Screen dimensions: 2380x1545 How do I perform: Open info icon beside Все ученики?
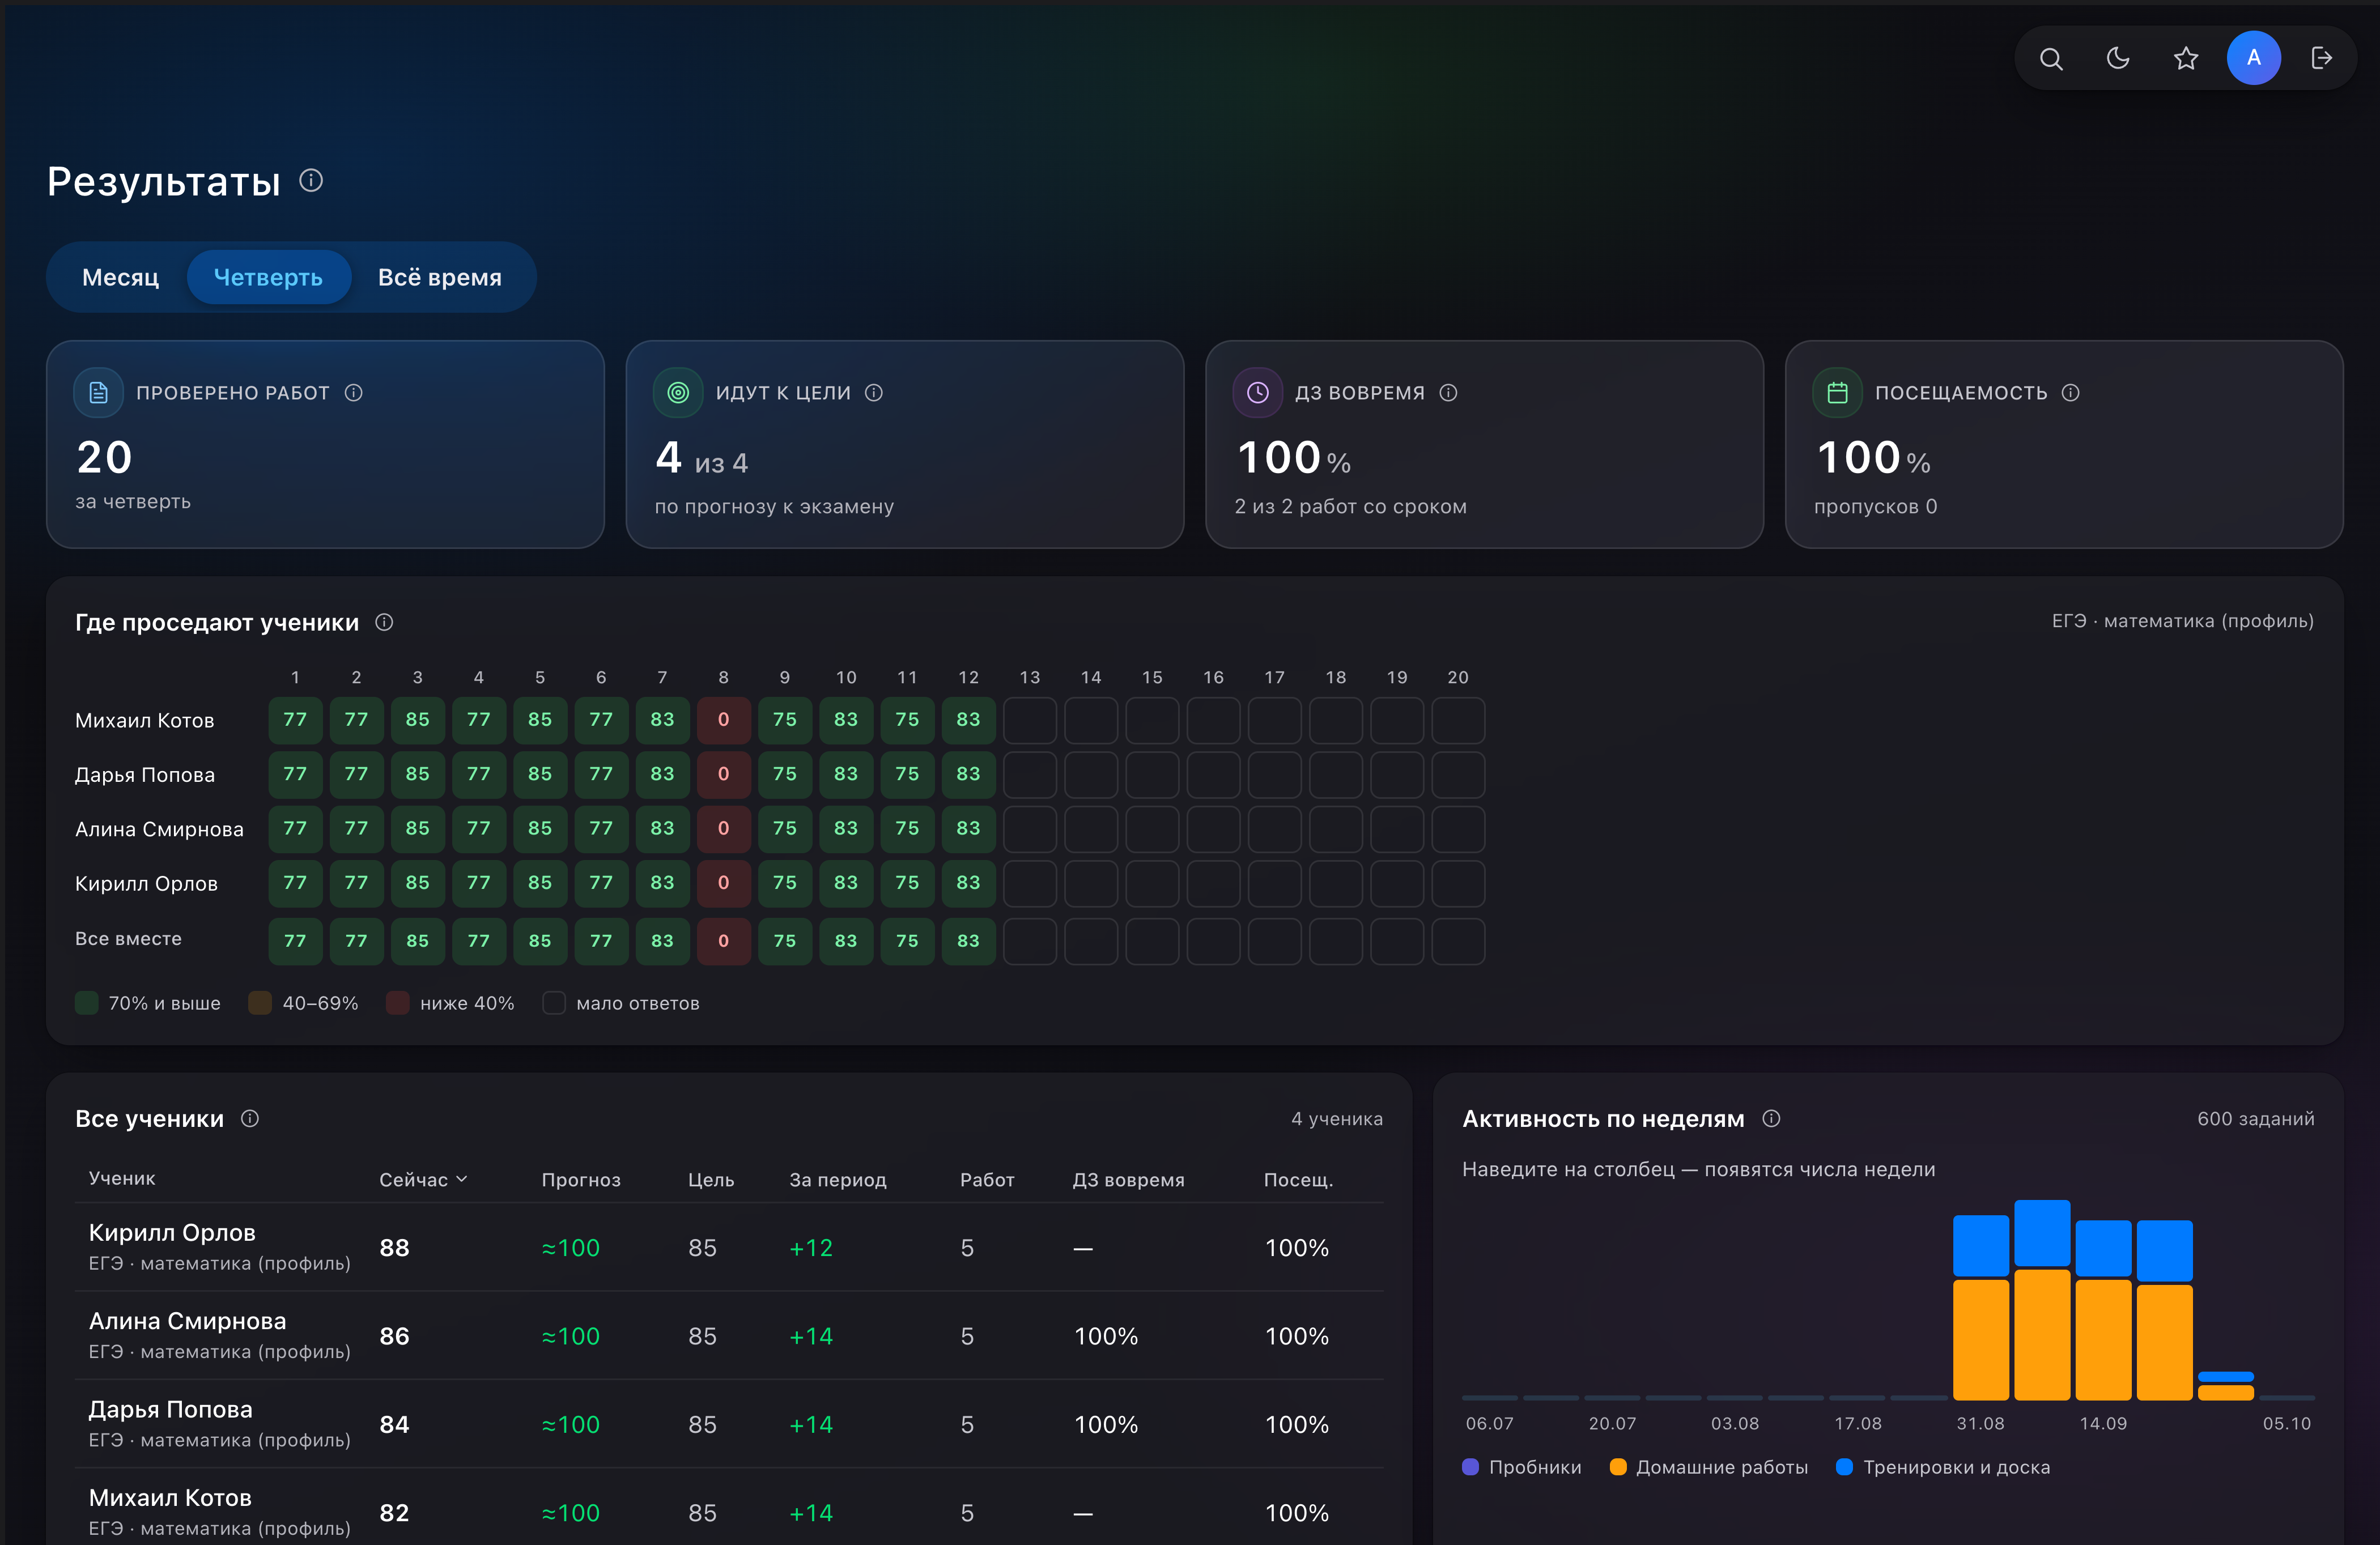tap(250, 1118)
